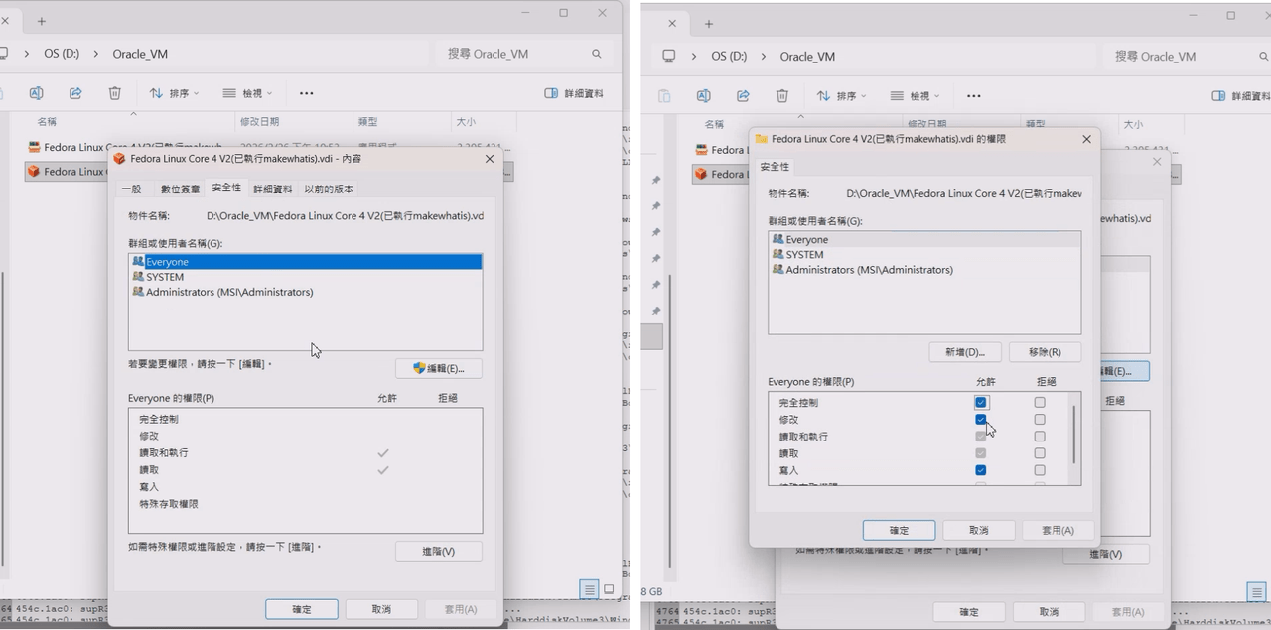
Task: Expand the OS (D:) breadcrumb chevron in right window
Action: 764,57
